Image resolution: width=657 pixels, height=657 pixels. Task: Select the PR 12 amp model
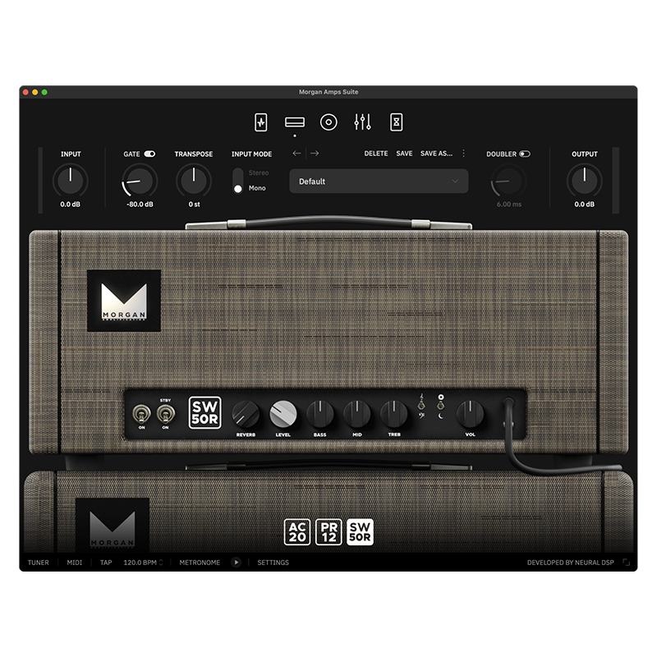[328, 532]
